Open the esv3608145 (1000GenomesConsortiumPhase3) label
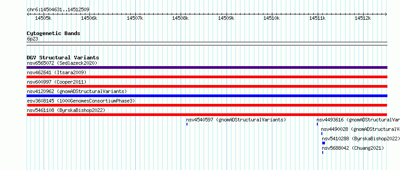This screenshot has height=170, width=400. click(81, 101)
